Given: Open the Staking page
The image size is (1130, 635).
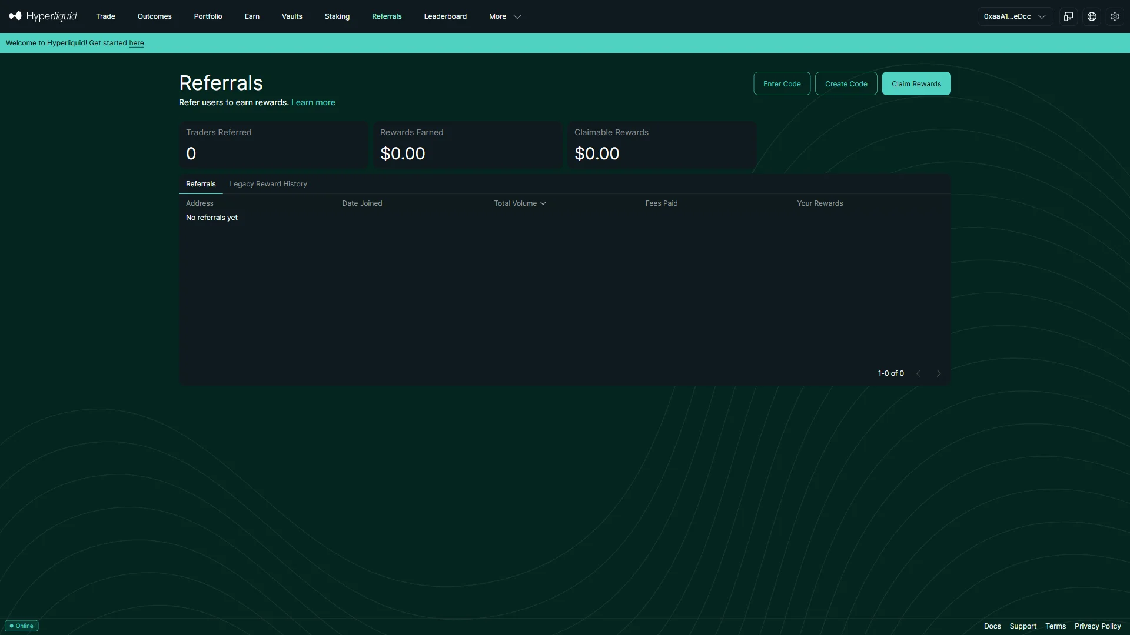Looking at the screenshot, I should [x=337, y=16].
